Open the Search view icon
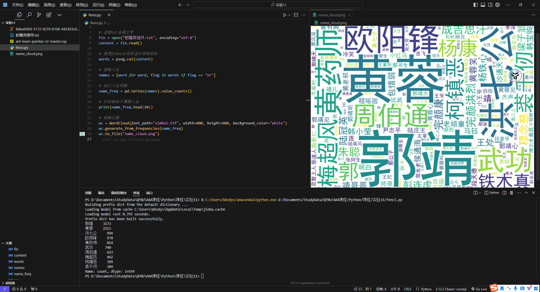This screenshot has height=292, width=540. (x=29, y=15)
